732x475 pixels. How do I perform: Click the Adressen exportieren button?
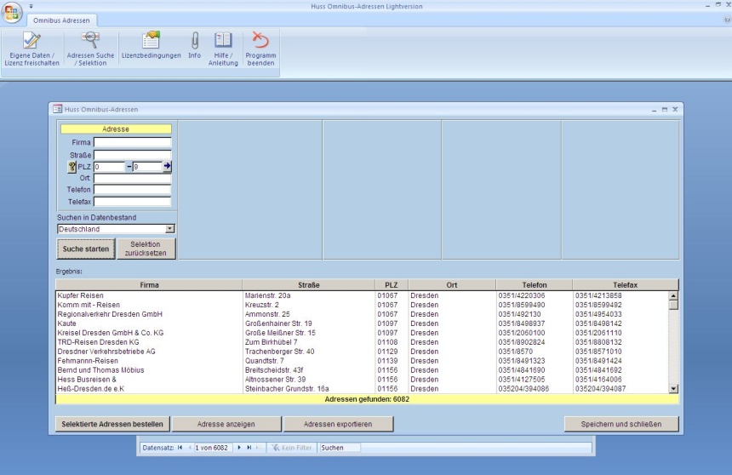[338, 424]
